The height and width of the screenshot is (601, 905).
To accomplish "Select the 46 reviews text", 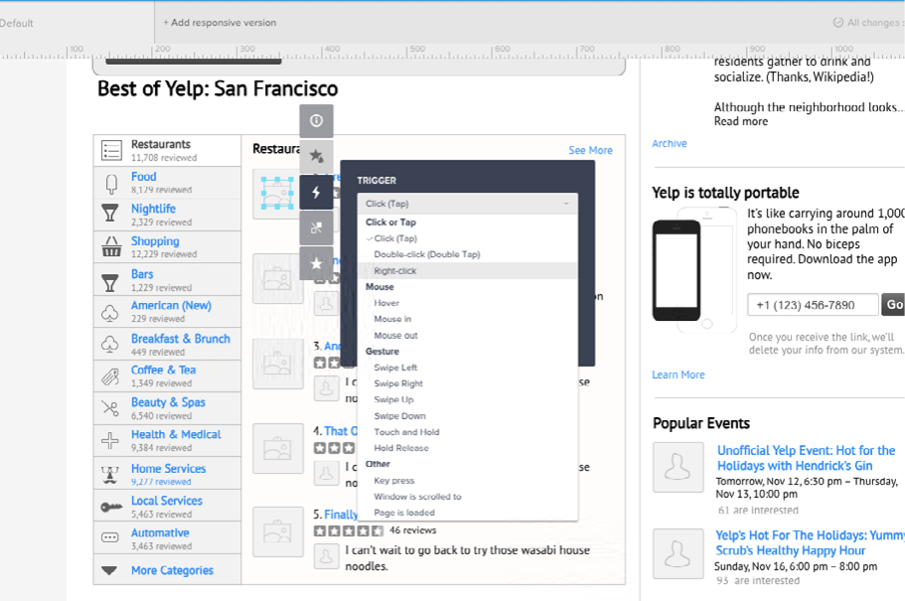I will tap(412, 530).
